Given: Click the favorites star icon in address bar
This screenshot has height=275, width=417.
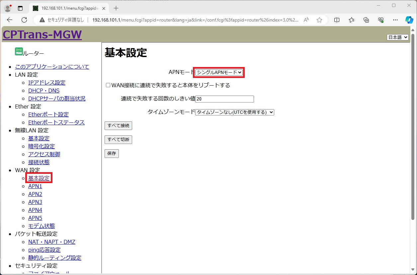Looking at the screenshot, I should 319,20.
